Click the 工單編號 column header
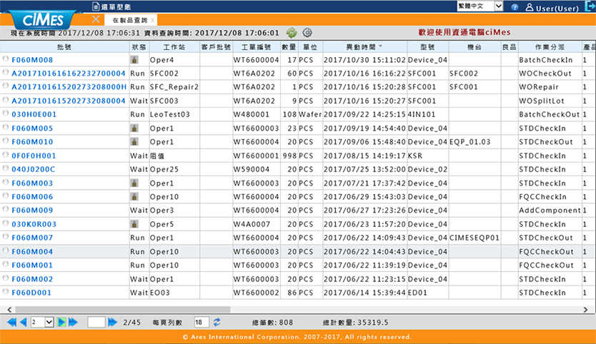The width and height of the screenshot is (596, 344). coord(256,46)
